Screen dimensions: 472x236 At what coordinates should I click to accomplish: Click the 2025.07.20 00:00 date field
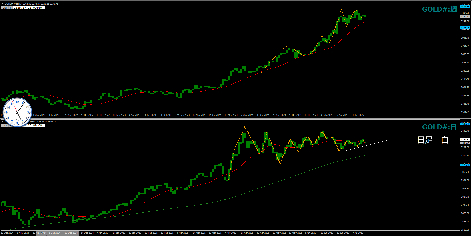29,8
